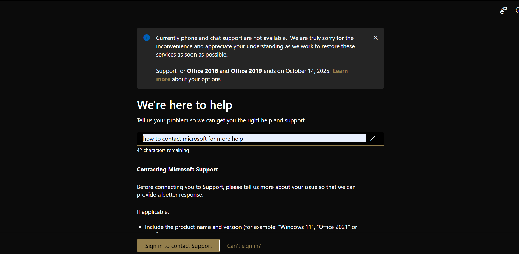This screenshot has height=254, width=519.
Task: Click the bold Office 2016 text
Action: (x=202, y=71)
